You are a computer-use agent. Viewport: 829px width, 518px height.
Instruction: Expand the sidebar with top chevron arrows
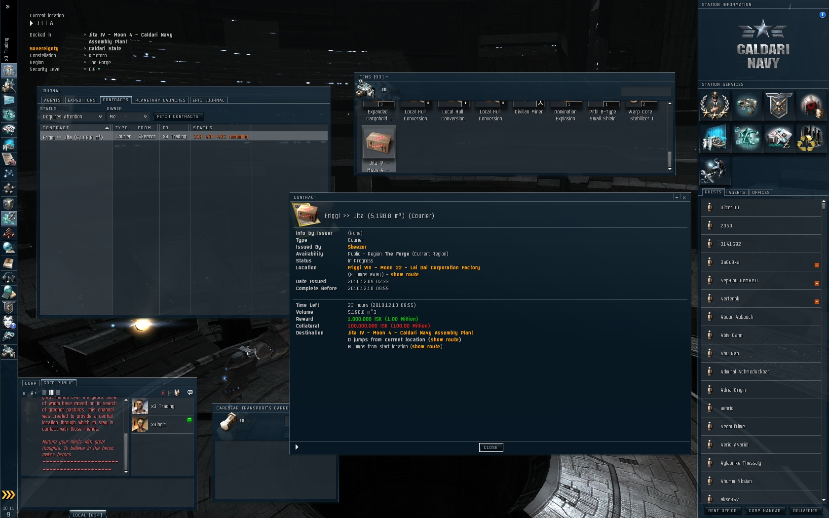(7, 6)
